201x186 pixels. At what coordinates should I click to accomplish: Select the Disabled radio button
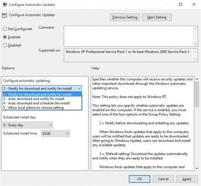pos(5,45)
